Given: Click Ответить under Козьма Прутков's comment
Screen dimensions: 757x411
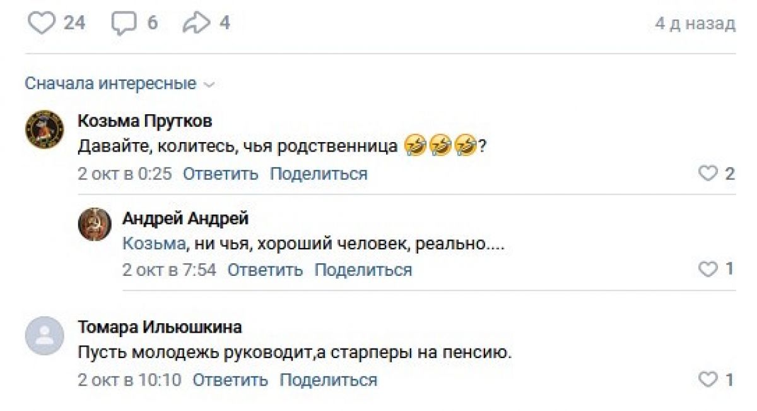Looking at the screenshot, I should [x=220, y=174].
